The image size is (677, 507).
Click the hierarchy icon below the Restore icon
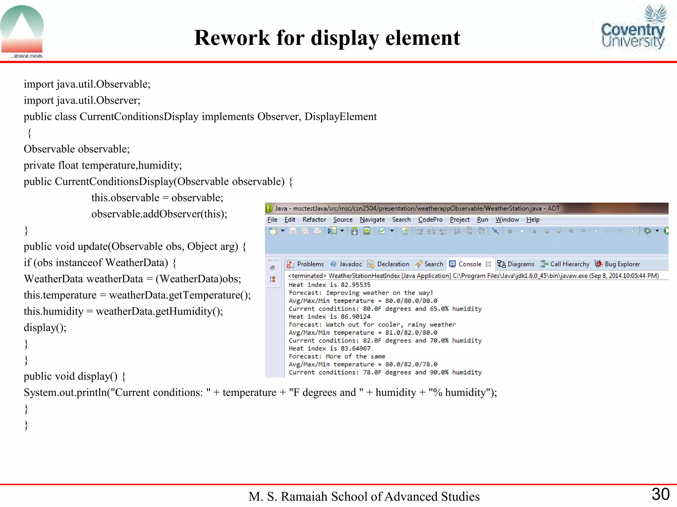273,279
